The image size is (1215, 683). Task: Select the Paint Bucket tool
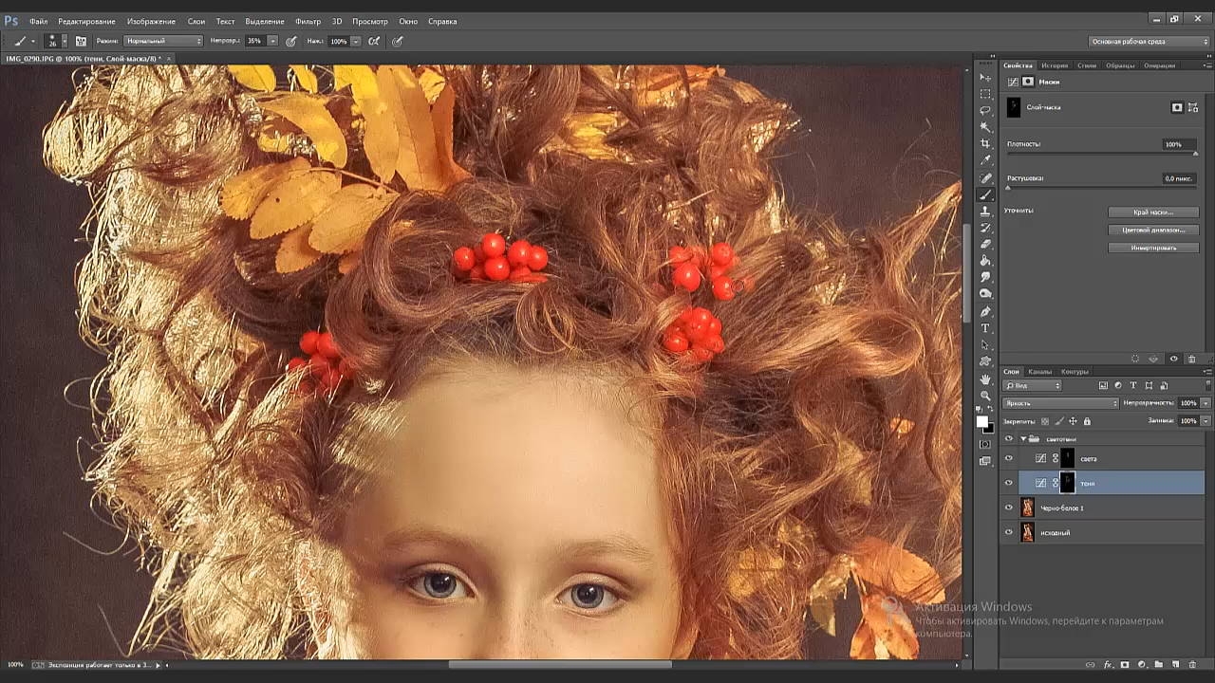point(985,261)
